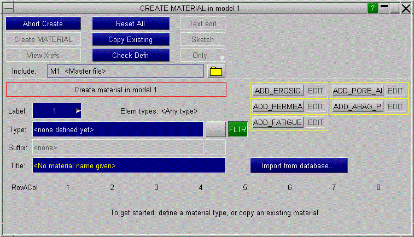Click the Title material name field
Viewport: 414px width, 237px height.
129,165
